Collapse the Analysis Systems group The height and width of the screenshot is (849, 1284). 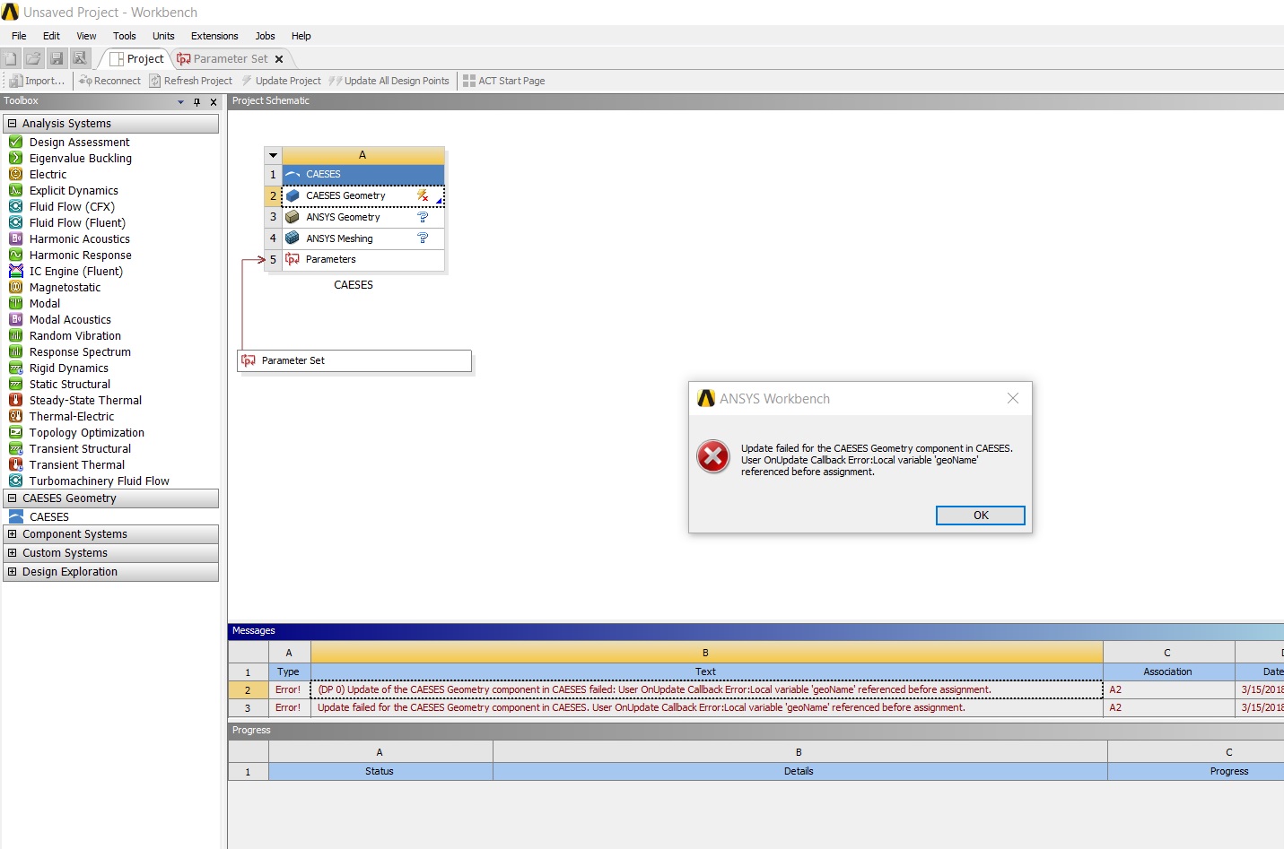point(13,124)
